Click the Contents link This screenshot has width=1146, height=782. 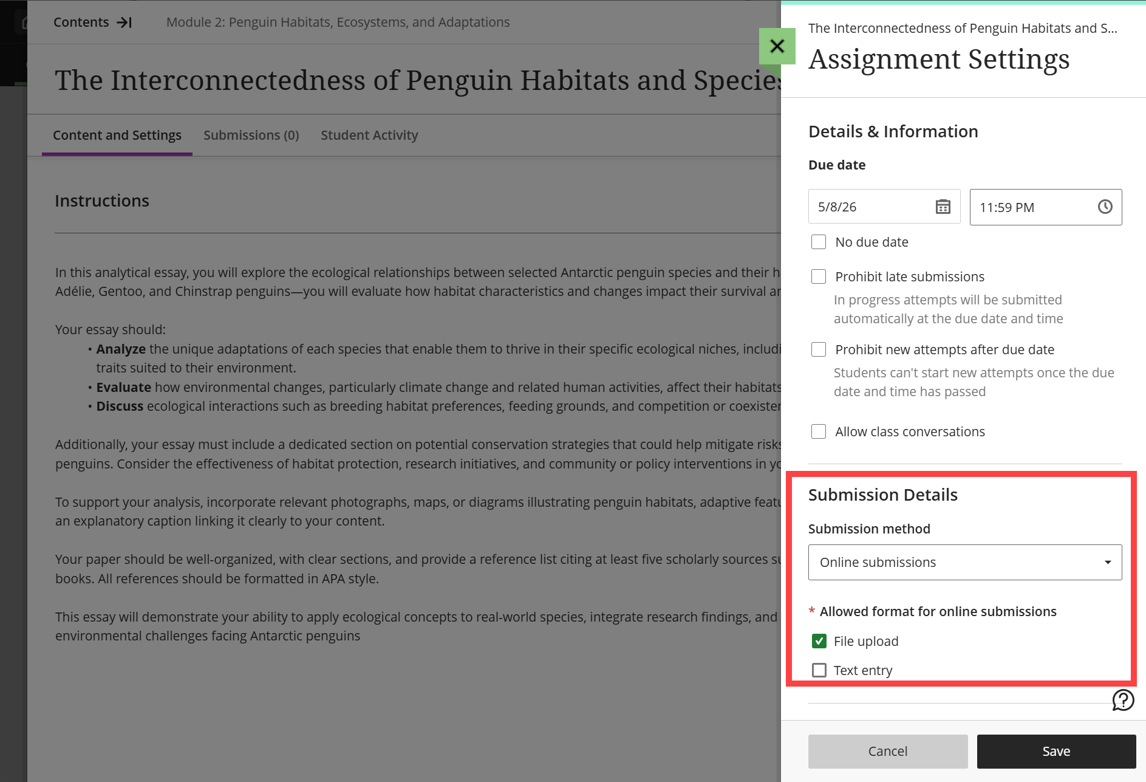[81, 22]
